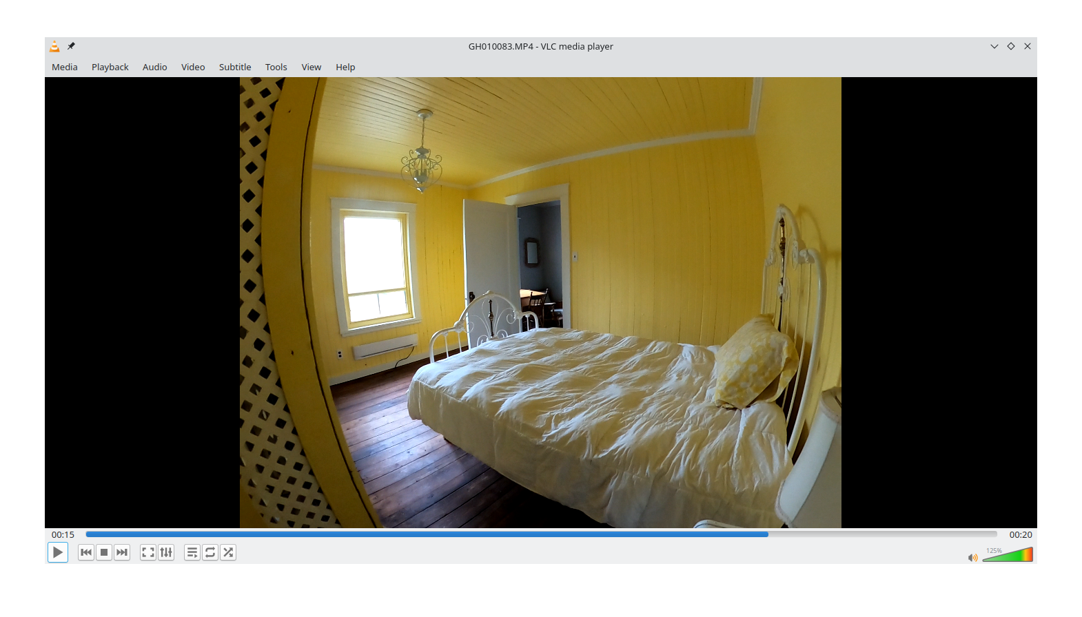Toggle random shuffle playback
Image resolution: width=1082 pixels, height=617 pixels.
228,552
